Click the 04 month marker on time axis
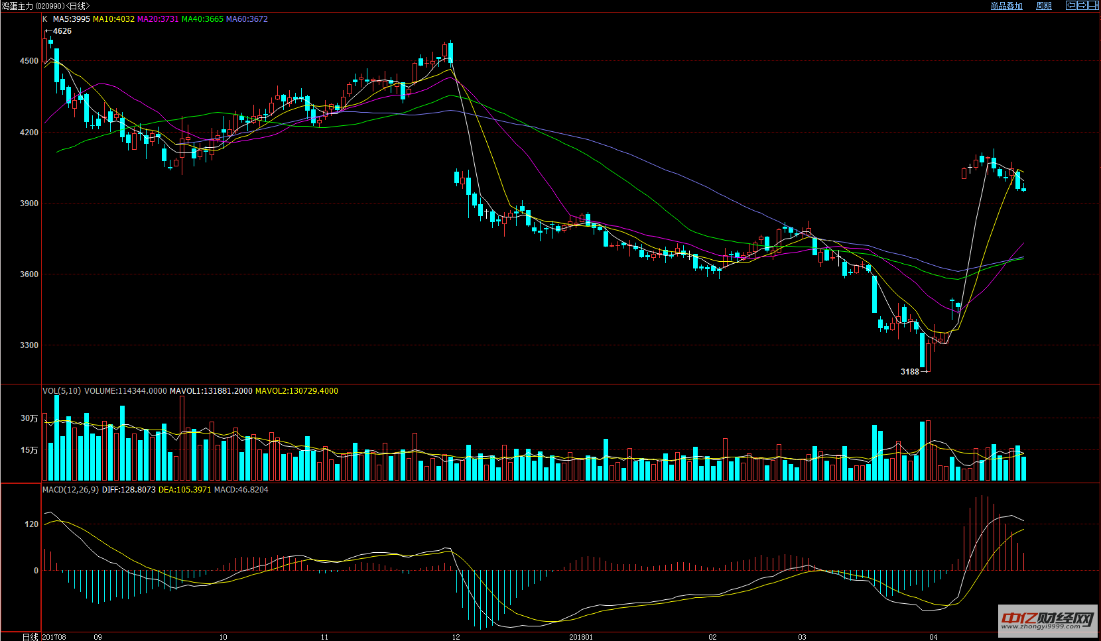The height and width of the screenshot is (641, 1101). [933, 637]
